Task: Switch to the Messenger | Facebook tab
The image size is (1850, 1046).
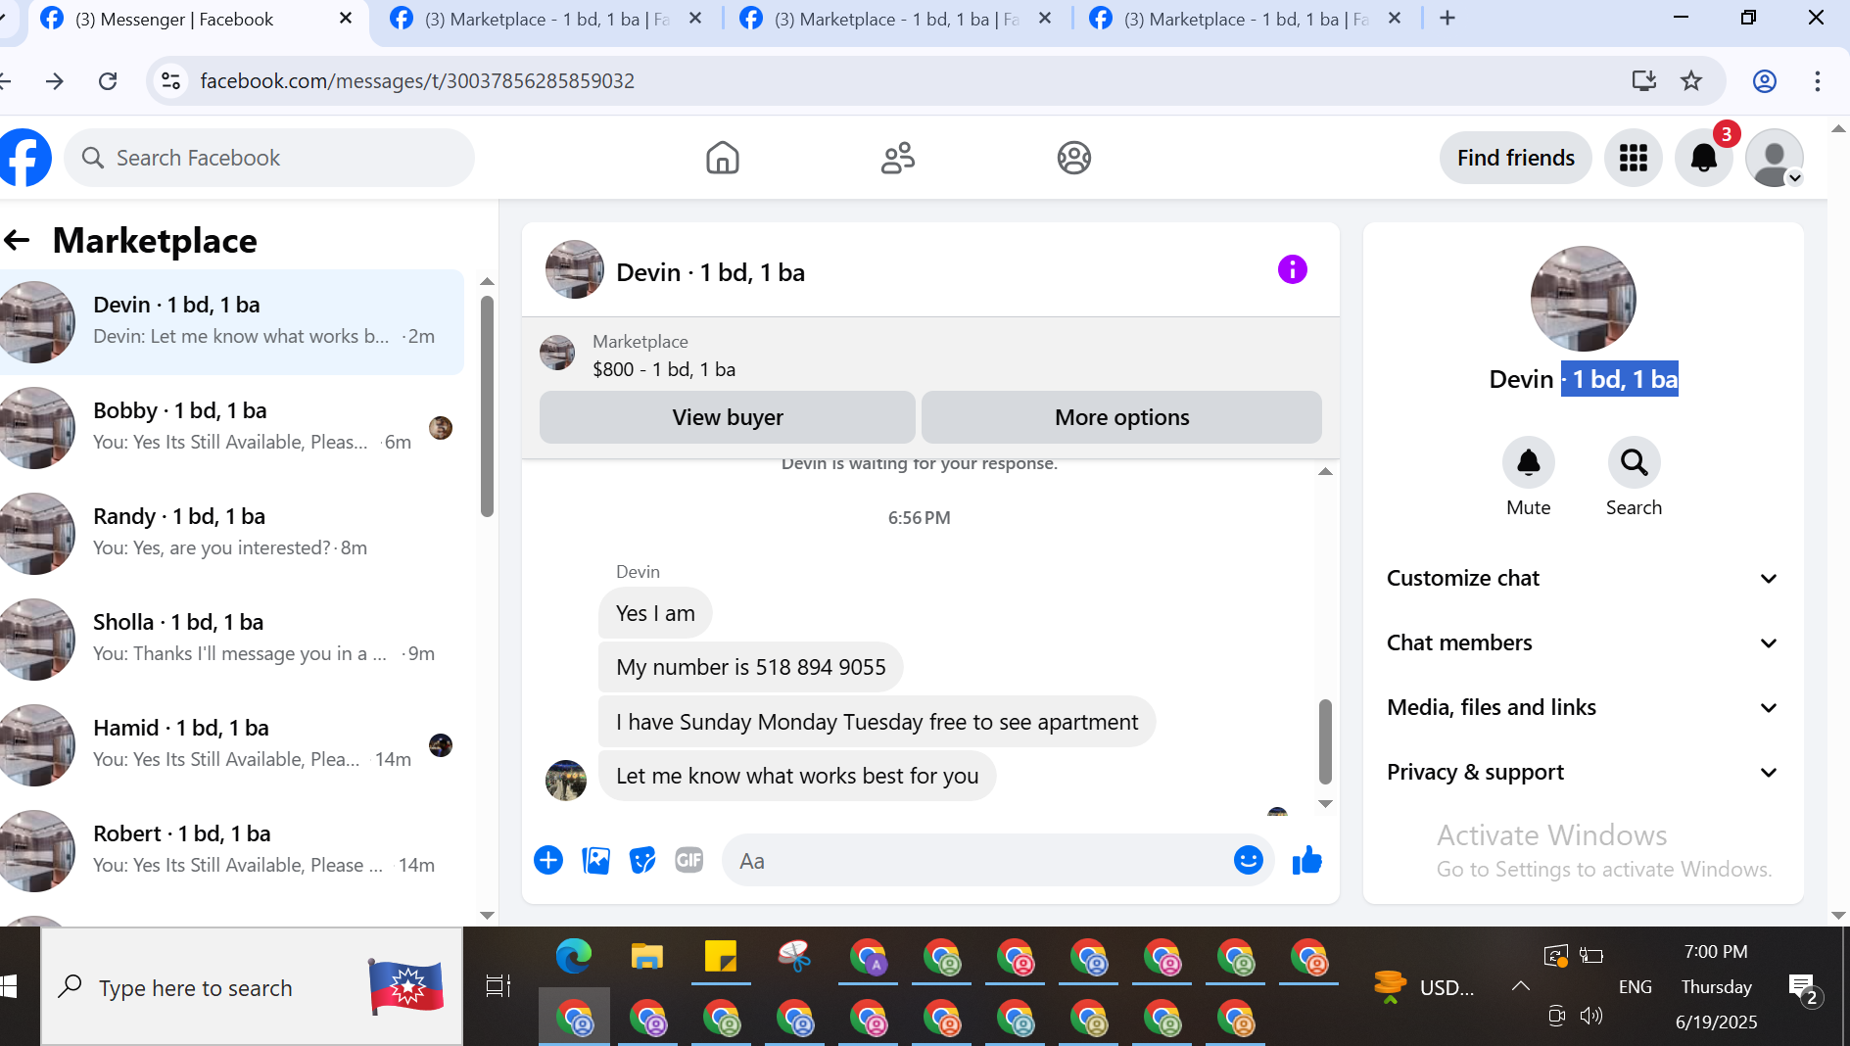Action: coord(196,20)
